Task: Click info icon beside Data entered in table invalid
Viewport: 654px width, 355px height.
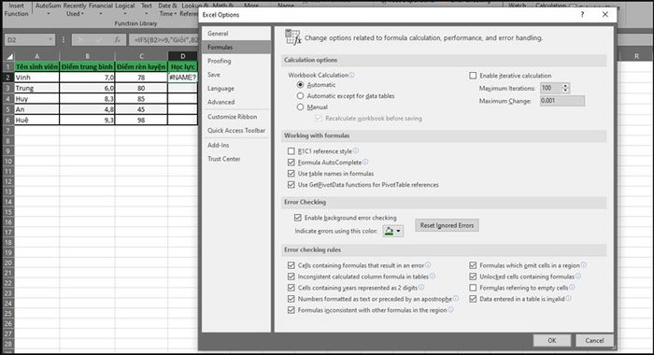Action: pos(568,299)
